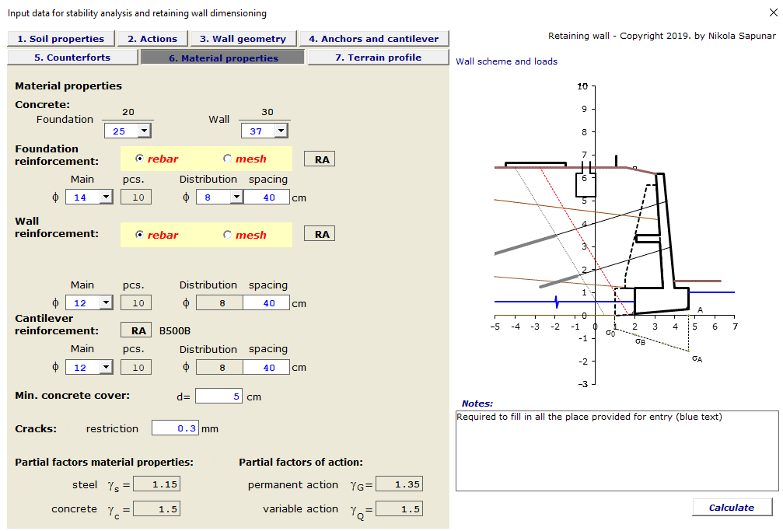The height and width of the screenshot is (531, 783).
Task: Open the 1. Soil properties tab
Action: click(x=61, y=38)
